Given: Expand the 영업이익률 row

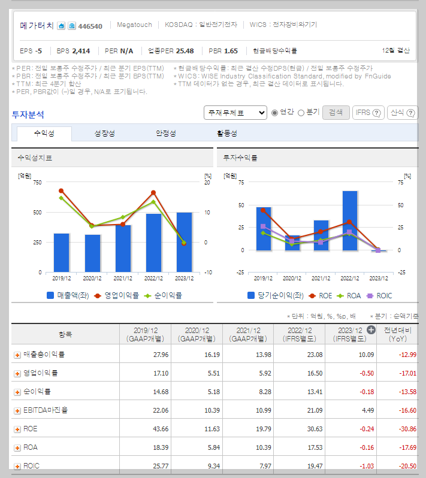Looking at the screenshot, I should (17, 374).
